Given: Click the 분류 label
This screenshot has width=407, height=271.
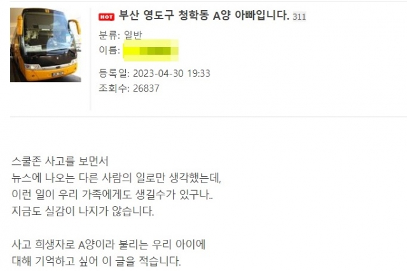Looking at the screenshot, I should tap(108, 35).
